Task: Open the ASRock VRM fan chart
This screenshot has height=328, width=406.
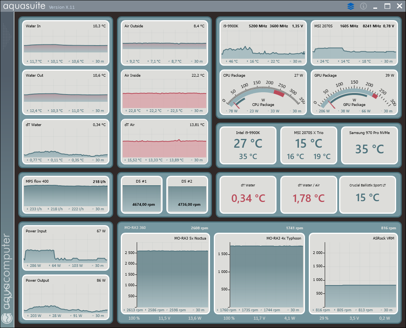Action: click(354, 274)
